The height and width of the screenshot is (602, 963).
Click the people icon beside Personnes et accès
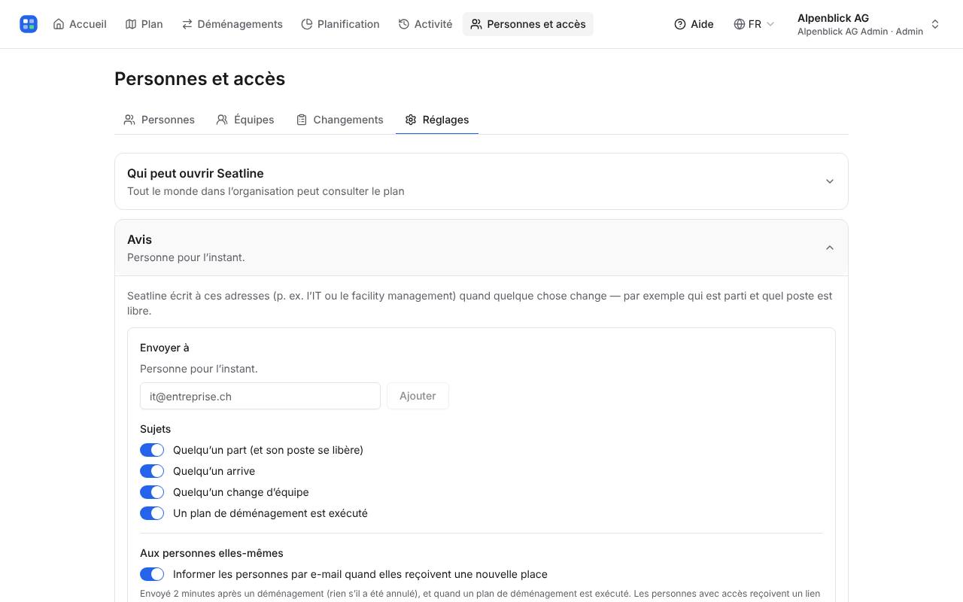coord(476,24)
